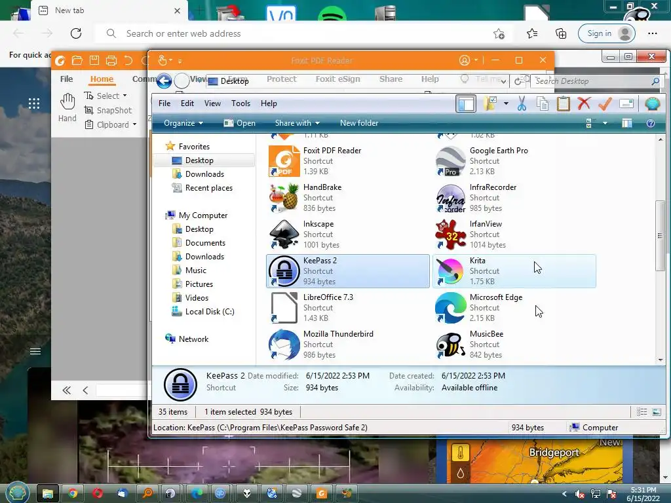
Task: Toggle the preview pane button
Action: click(627, 123)
